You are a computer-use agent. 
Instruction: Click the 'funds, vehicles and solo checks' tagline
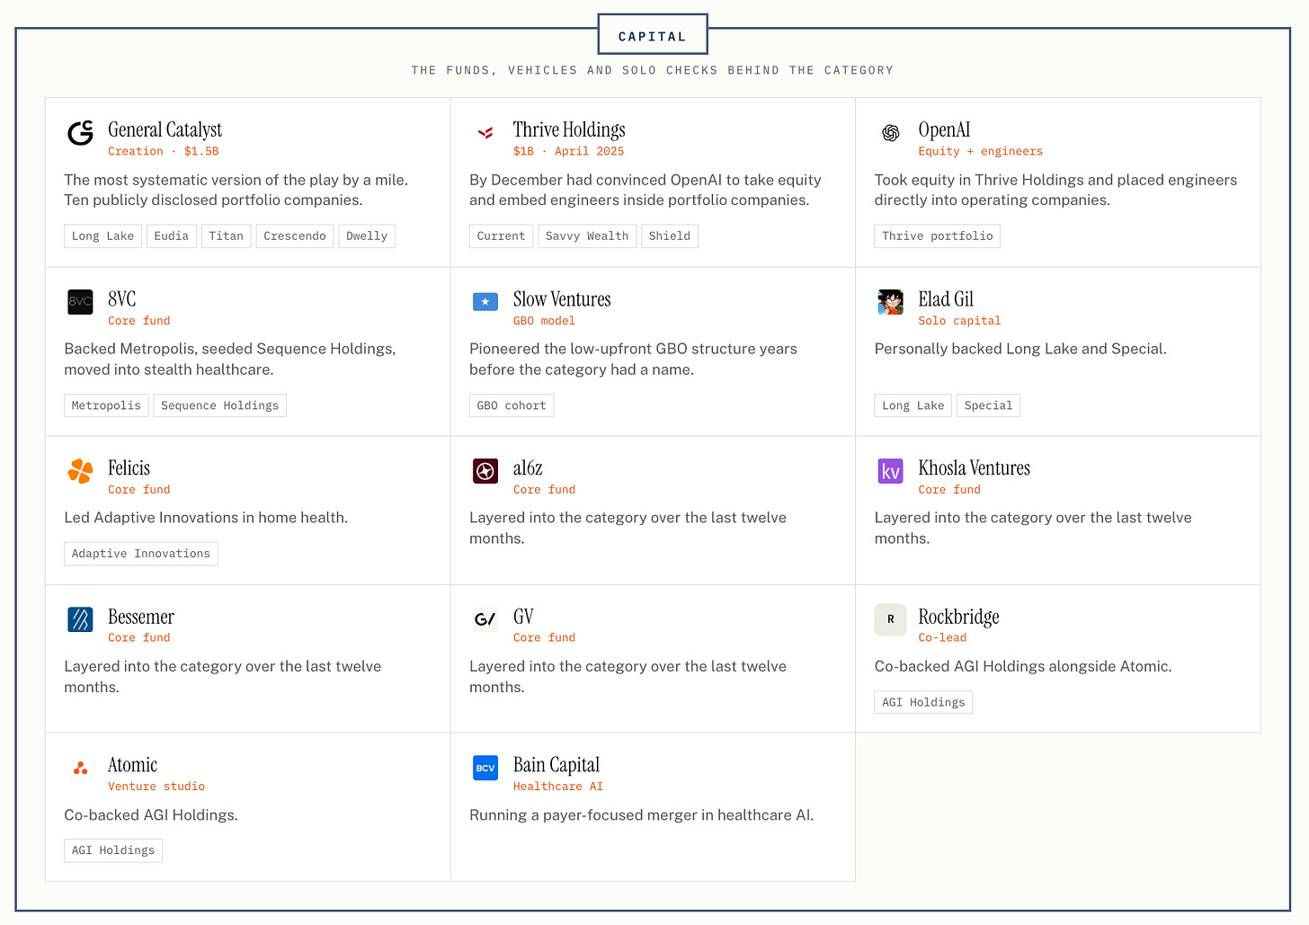click(653, 70)
